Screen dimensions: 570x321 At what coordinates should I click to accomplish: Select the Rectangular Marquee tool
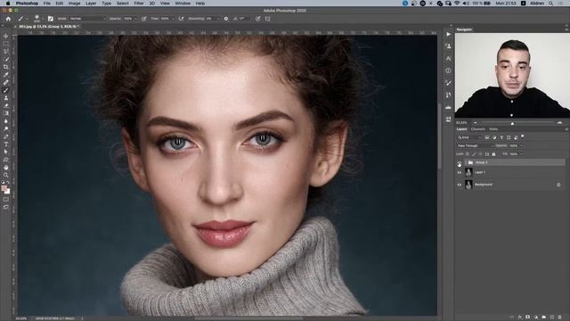coord(6,44)
